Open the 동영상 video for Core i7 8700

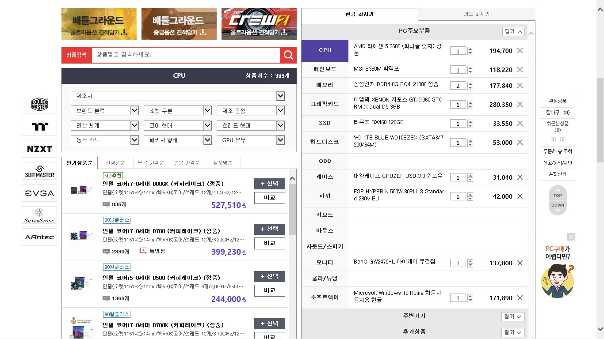(x=152, y=251)
